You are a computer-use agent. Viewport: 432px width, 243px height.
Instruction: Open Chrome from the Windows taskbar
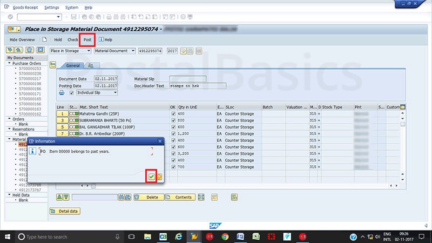pyautogui.click(x=225, y=237)
